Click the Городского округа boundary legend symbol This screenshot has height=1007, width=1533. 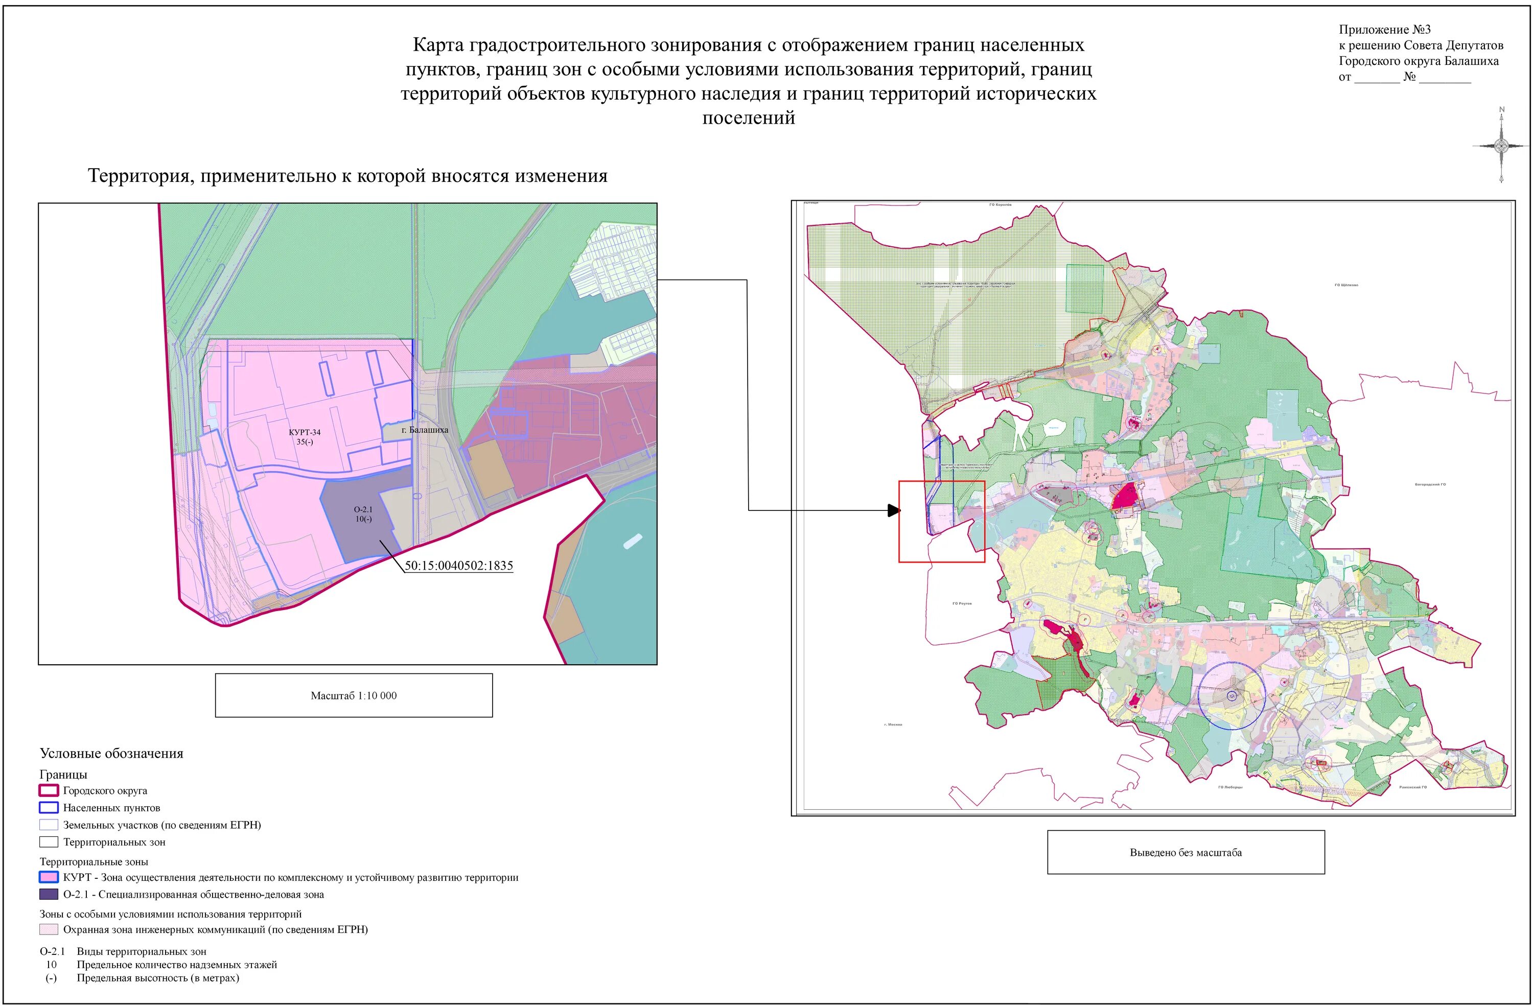click(x=49, y=791)
